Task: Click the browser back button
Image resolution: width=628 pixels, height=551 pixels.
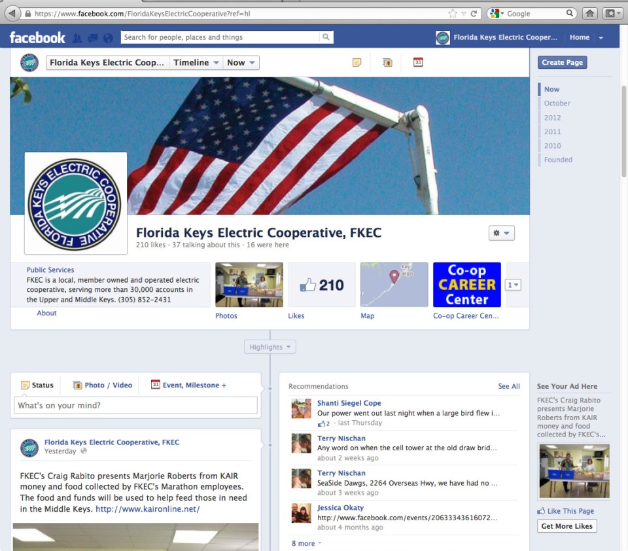Action: 12,13
